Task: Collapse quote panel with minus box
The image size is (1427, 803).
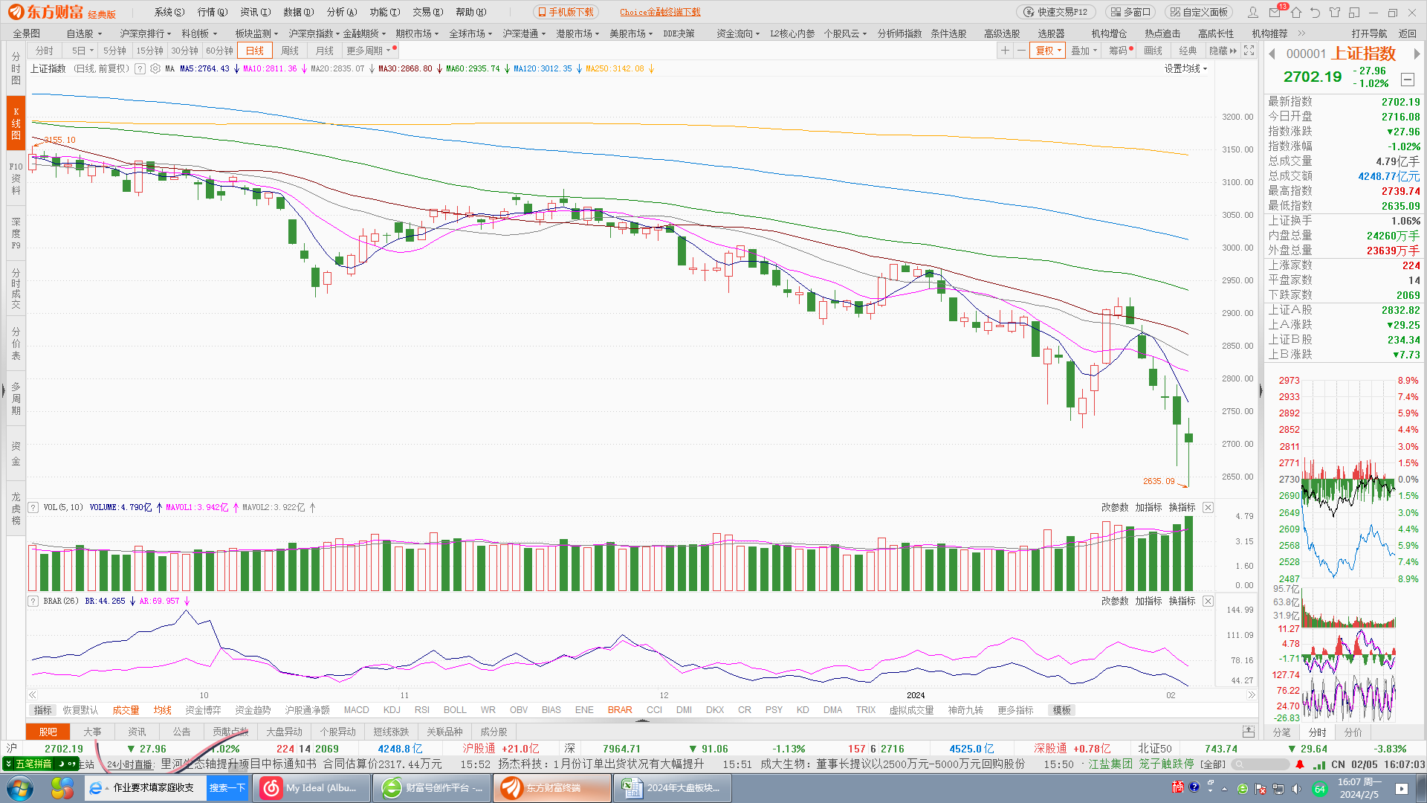Action: tap(1407, 80)
